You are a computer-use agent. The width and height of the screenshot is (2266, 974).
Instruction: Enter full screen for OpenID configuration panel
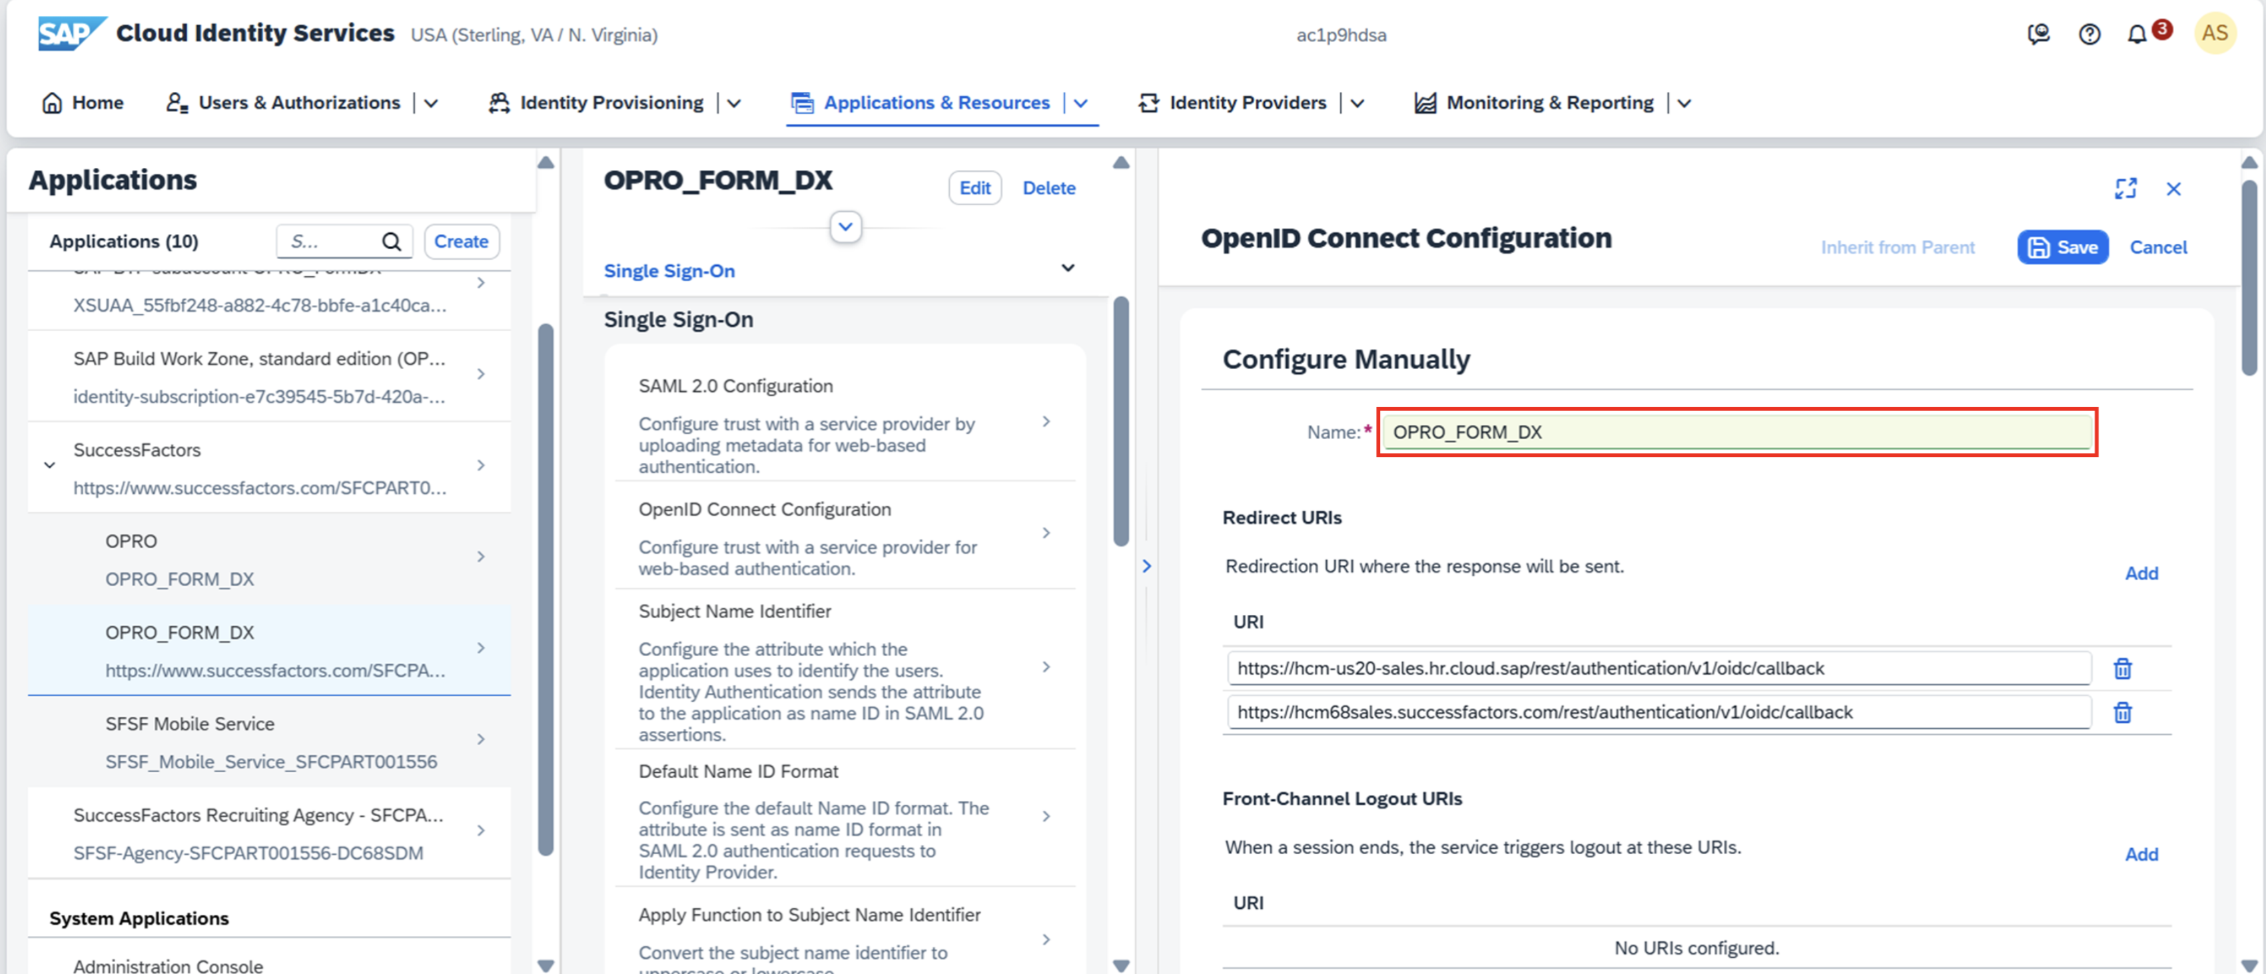click(2125, 189)
